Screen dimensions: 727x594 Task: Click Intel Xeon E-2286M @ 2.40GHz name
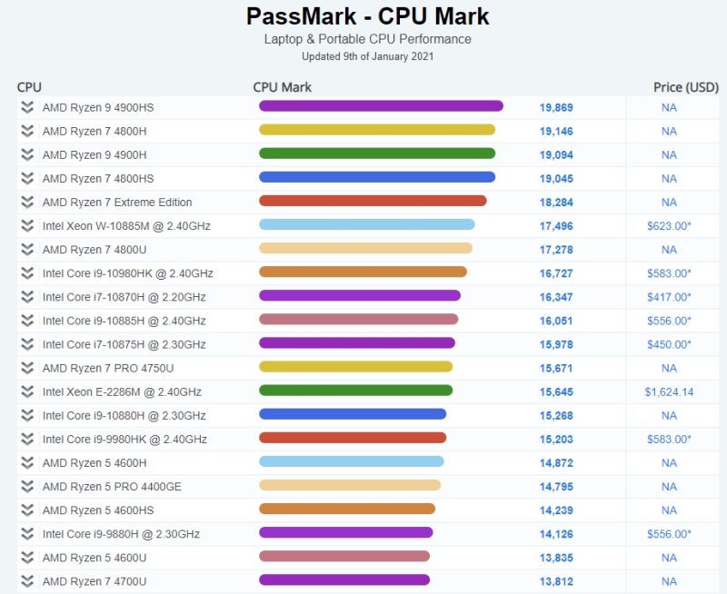click(122, 391)
